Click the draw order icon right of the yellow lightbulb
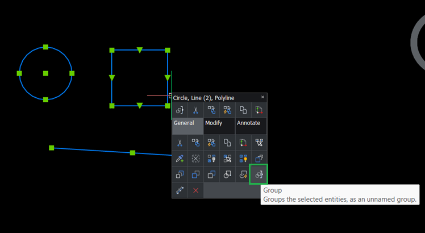Screen dimensions: 425x233 pos(259,159)
